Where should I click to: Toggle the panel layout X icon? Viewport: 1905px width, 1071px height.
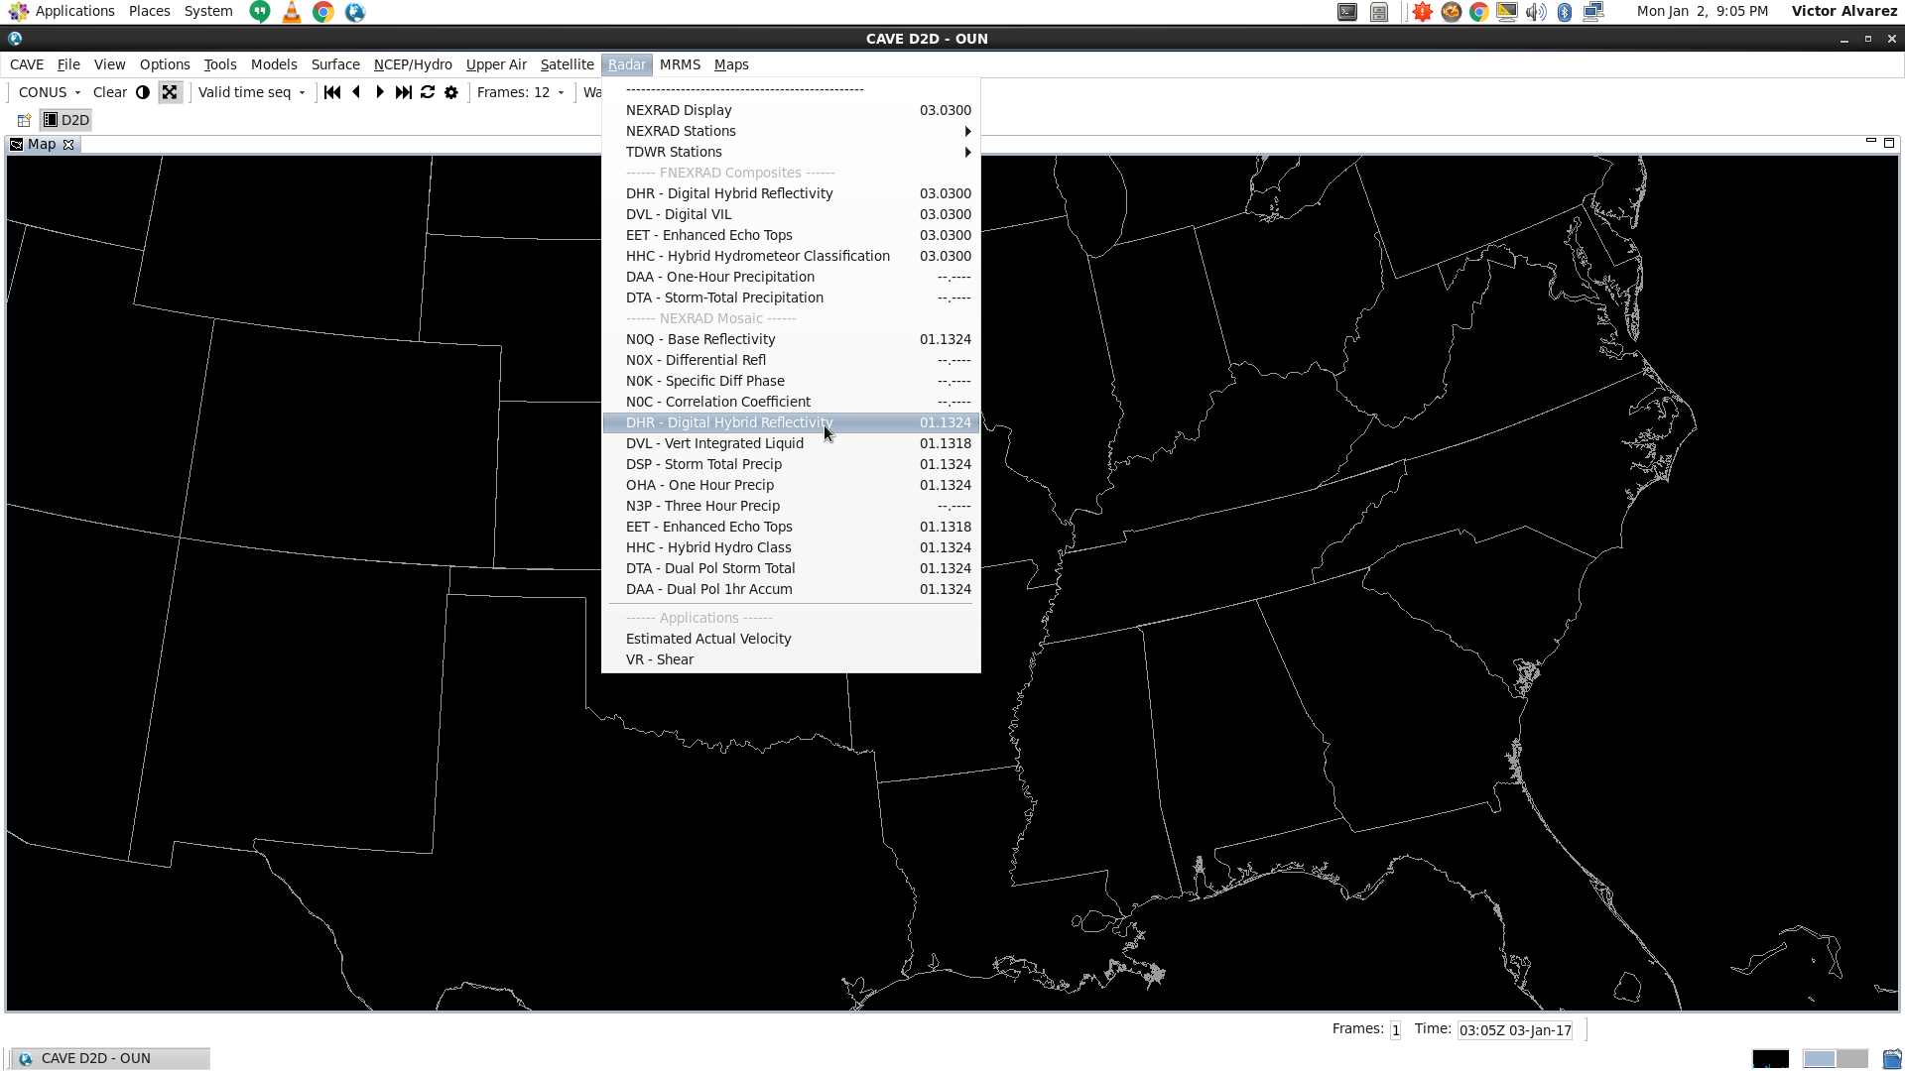170,92
